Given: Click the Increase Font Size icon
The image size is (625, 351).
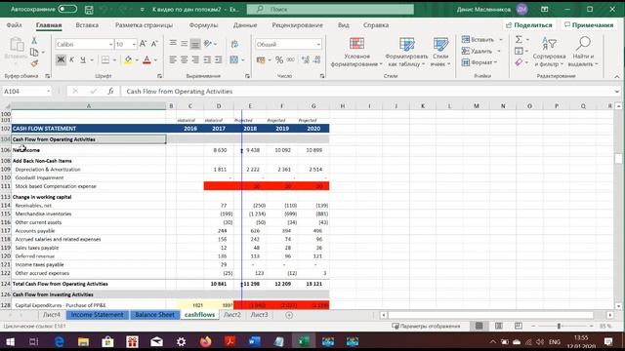Looking at the screenshot, I should (144, 44).
